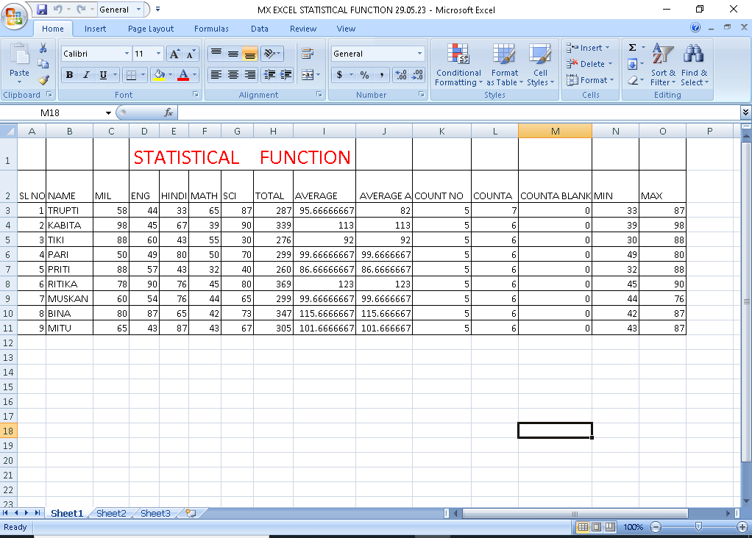
Task: Click the Increase Decimal icon
Action: pos(401,74)
